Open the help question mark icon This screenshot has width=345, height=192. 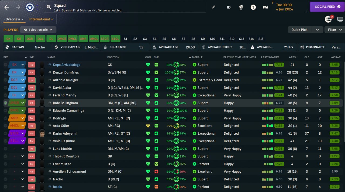pos(253,7)
